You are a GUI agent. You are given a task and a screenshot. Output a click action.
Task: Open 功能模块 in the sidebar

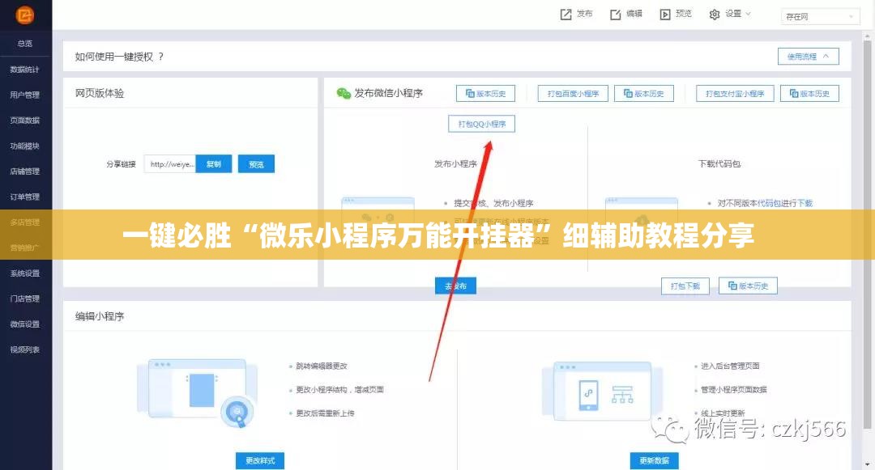click(x=25, y=146)
